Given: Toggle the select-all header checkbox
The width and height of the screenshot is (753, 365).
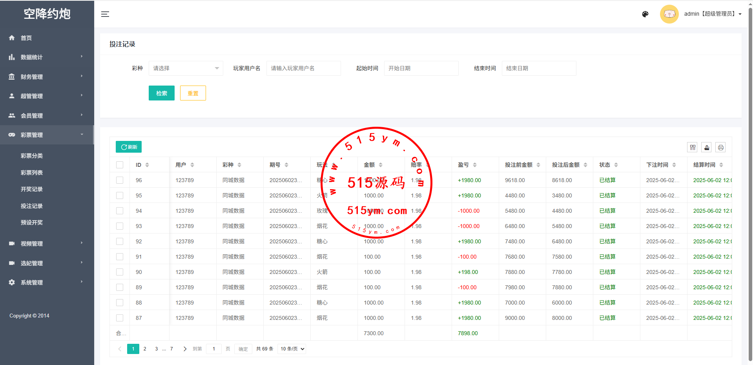Looking at the screenshot, I should pos(120,165).
